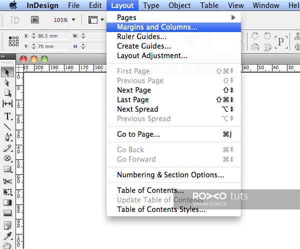Choose Ruler Guides…
300x249 pixels.
coord(173,37)
